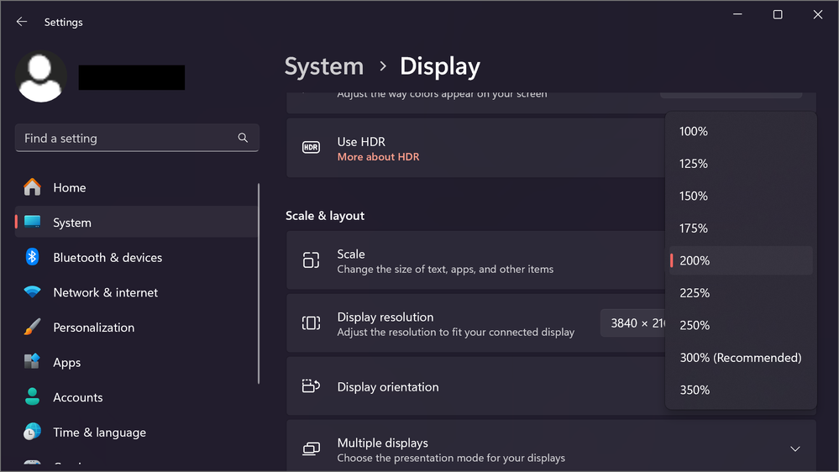This screenshot has width=839, height=472.
Task: Click the Bluetooth icon in sidebar
Action: click(x=32, y=257)
